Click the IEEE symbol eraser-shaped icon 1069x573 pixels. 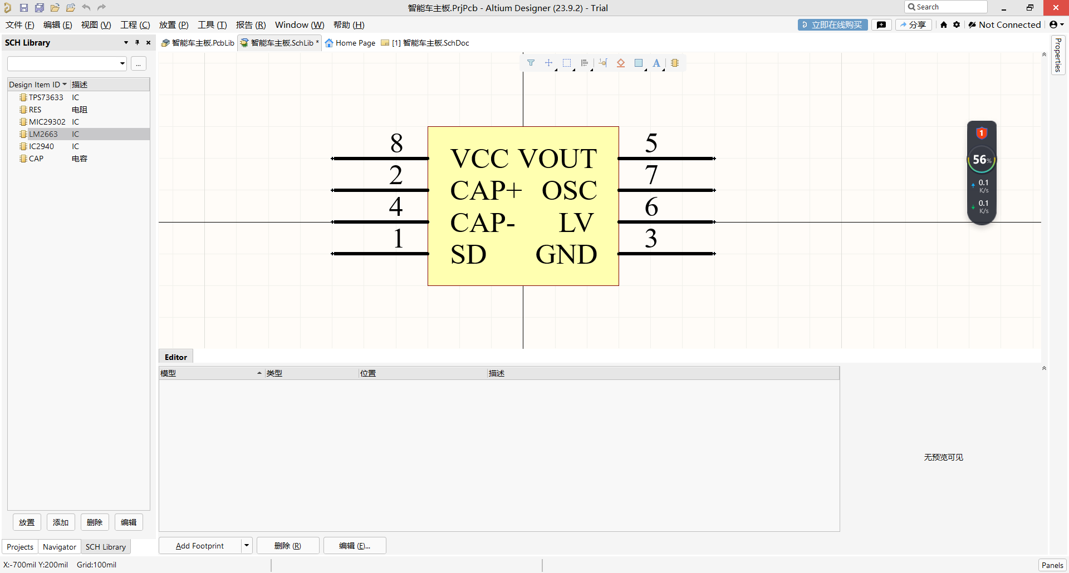tap(621, 63)
